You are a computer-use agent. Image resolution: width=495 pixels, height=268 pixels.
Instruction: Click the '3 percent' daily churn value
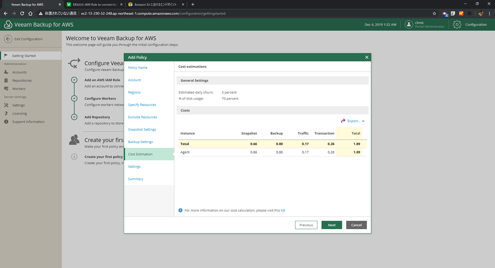pyautogui.click(x=229, y=92)
